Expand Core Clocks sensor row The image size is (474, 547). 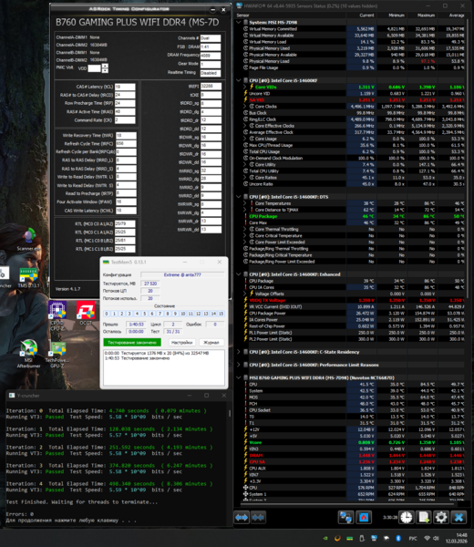(x=245, y=107)
